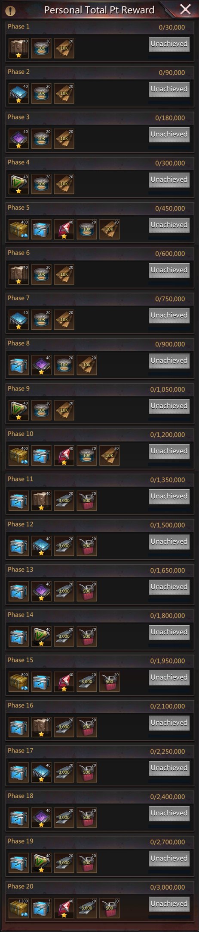Close the Personal Total Pt Reward panel
199x932 pixels.
(x=185, y=9)
